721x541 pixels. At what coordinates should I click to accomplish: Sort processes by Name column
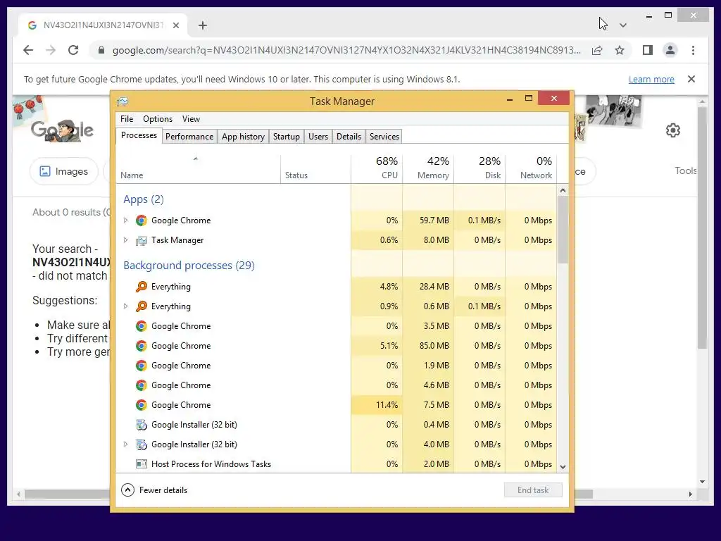198,169
